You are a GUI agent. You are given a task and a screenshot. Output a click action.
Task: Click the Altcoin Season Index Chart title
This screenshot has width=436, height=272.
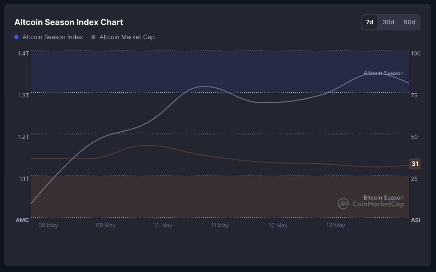69,22
